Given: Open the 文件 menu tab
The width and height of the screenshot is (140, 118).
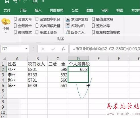Looking at the screenshot, I should pos(7,10).
